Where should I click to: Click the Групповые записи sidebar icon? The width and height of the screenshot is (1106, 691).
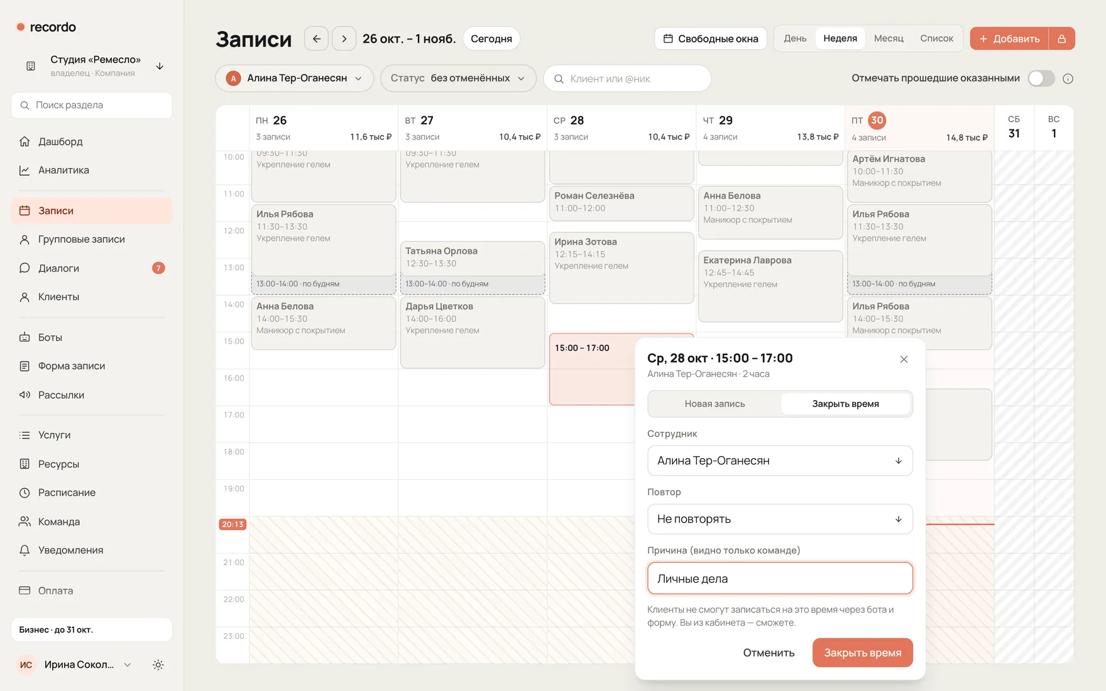[25, 239]
